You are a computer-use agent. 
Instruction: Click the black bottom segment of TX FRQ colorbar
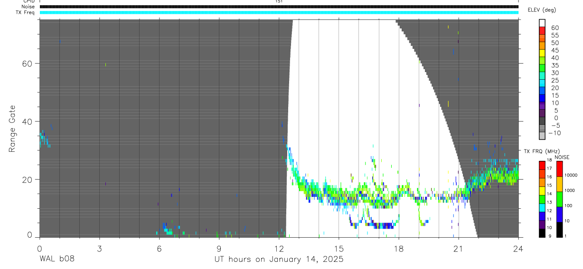coord(542,232)
